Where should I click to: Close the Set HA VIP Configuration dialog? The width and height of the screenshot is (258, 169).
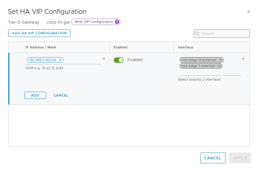click(x=248, y=12)
